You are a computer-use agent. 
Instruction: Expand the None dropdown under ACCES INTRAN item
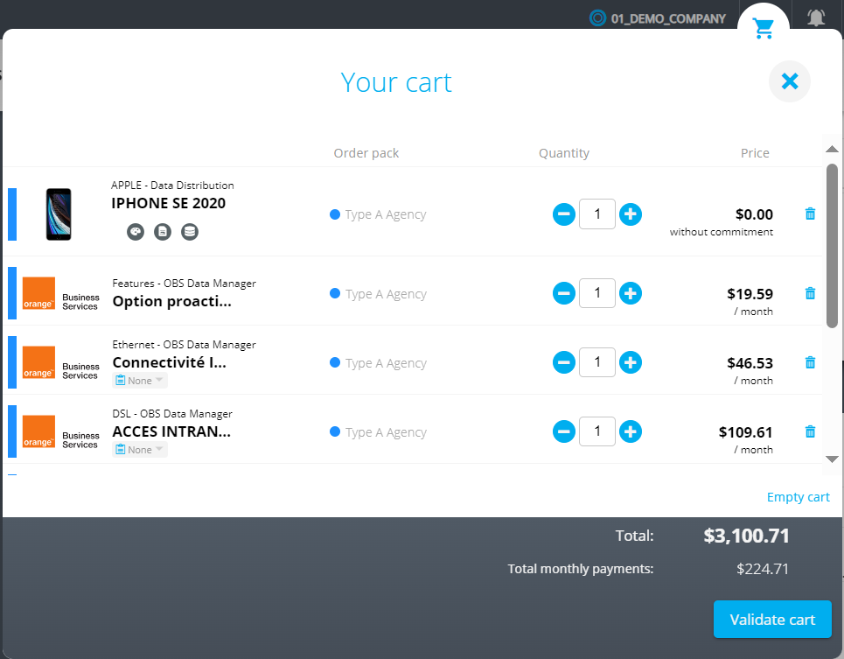(x=140, y=450)
